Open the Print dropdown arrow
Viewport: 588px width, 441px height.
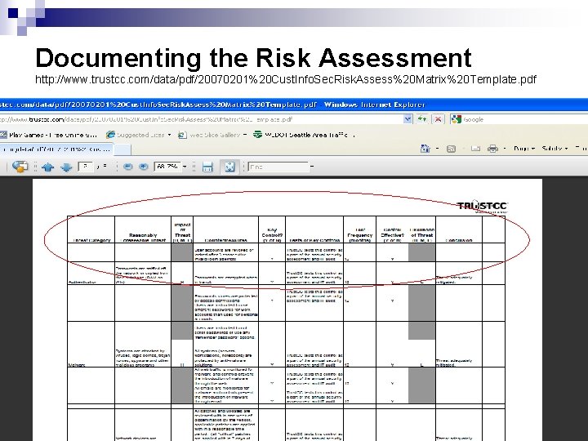[505, 149]
